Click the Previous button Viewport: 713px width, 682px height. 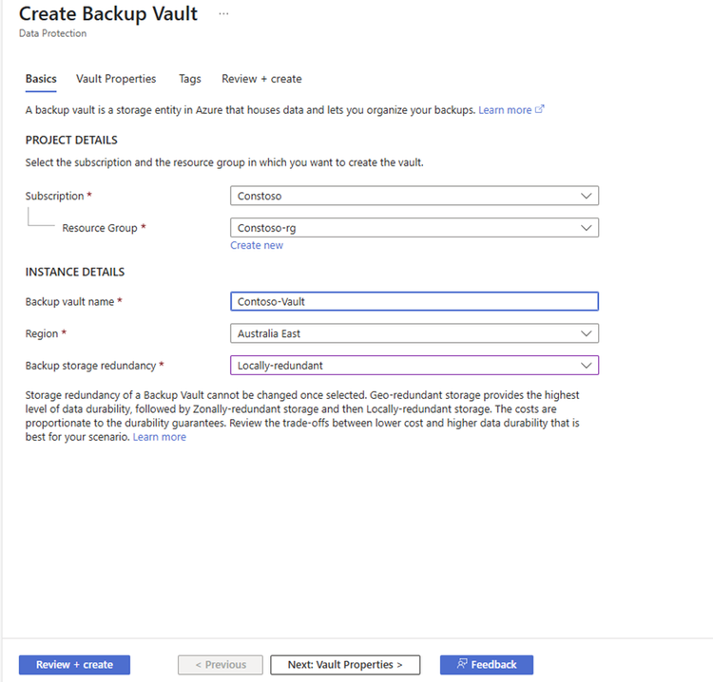(x=221, y=665)
